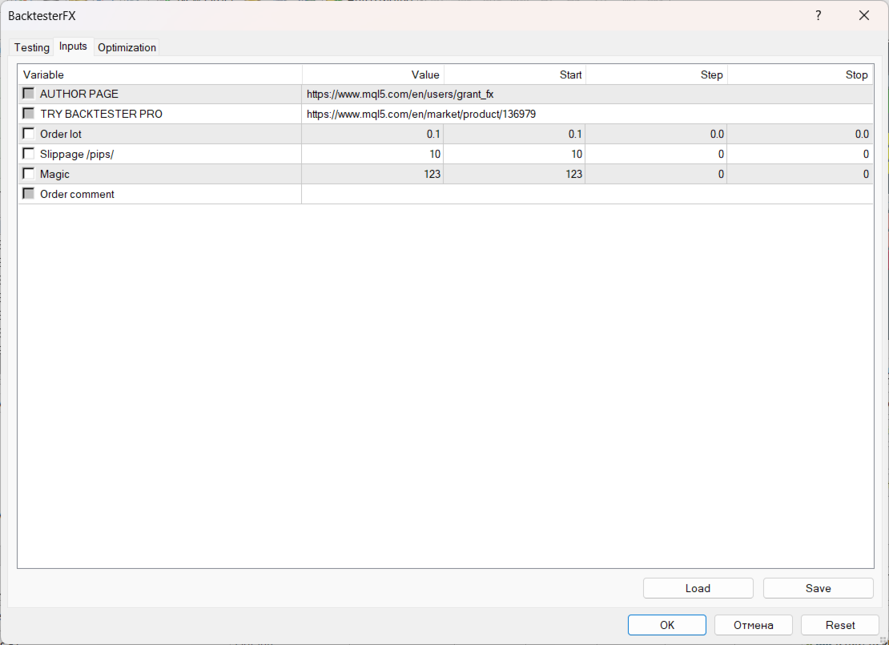
Task: Open help with the question mark icon
Action: (x=819, y=16)
